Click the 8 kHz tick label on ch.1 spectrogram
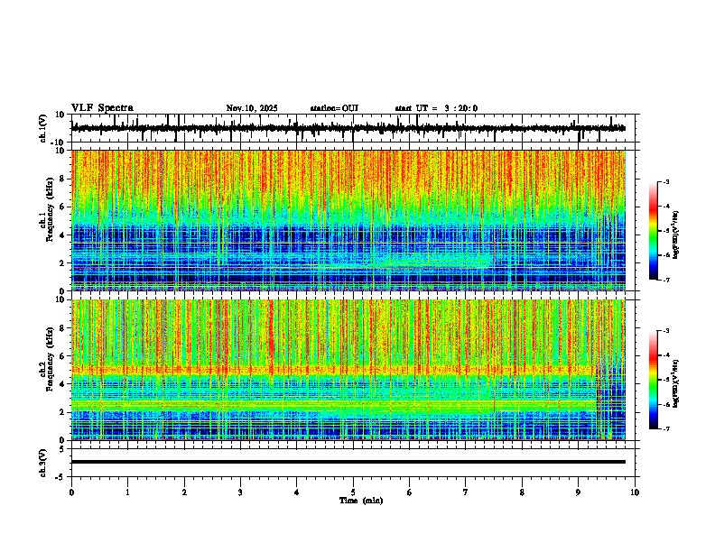Viewport: 715px width, 552px height. click(x=62, y=179)
